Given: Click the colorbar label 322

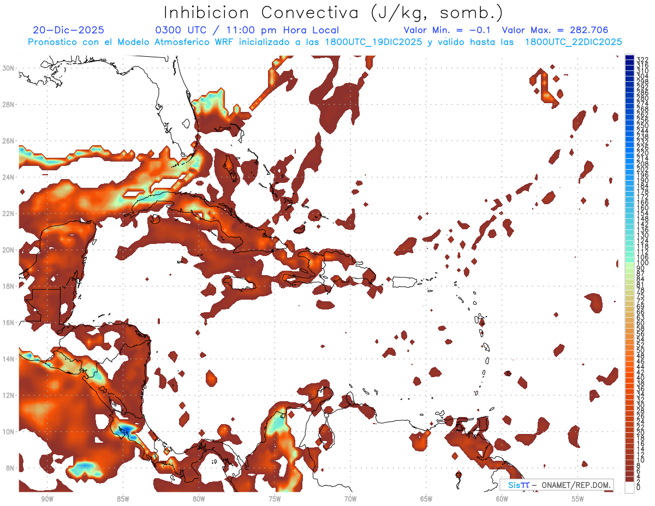Looking at the screenshot, I should point(642,60).
